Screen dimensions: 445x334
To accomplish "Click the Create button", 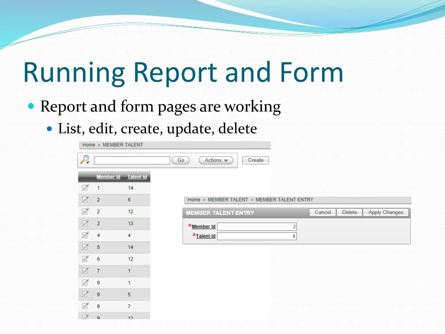I will pyautogui.click(x=256, y=160).
